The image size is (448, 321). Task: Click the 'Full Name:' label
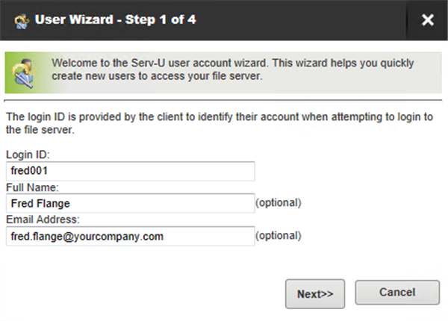[32, 187]
